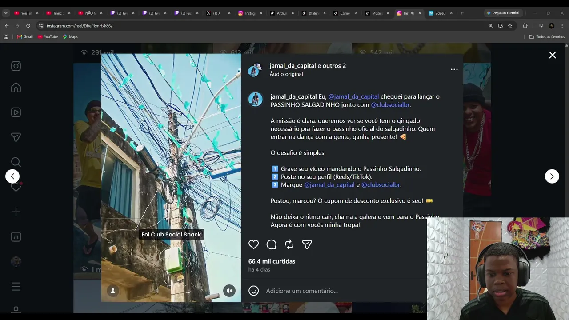The width and height of the screenshot is (569, 320).
Task: Open Instagram search in the sidebar
Action: tap(16, 162)
